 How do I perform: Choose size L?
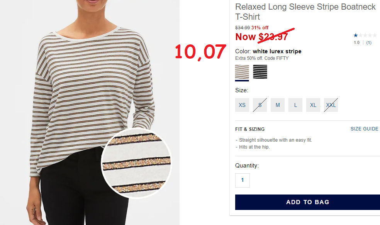pyautogui.click(x=295, y=105)
